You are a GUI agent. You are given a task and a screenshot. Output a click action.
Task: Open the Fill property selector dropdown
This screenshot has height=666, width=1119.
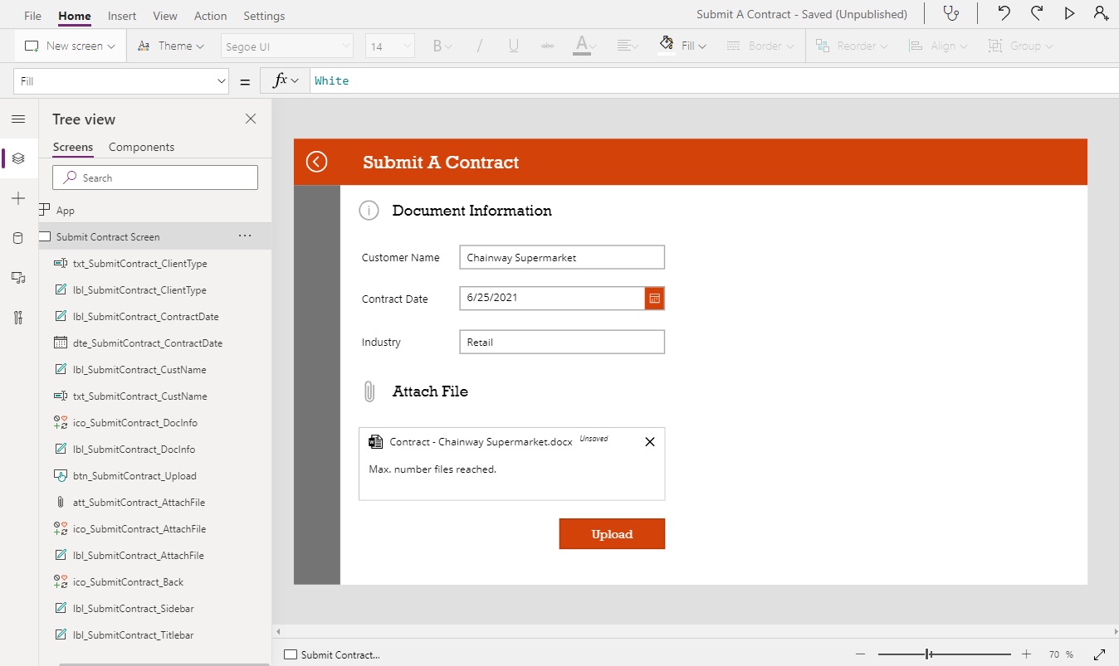pyautogui.click(x=120, y=80)
